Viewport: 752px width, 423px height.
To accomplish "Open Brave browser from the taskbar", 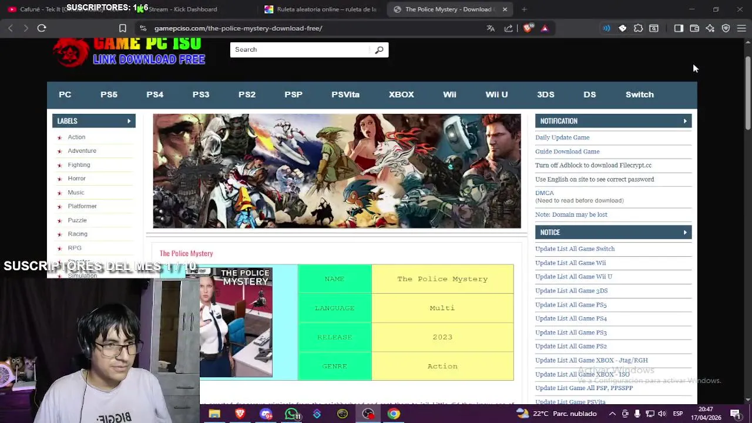I will point(240,414).
